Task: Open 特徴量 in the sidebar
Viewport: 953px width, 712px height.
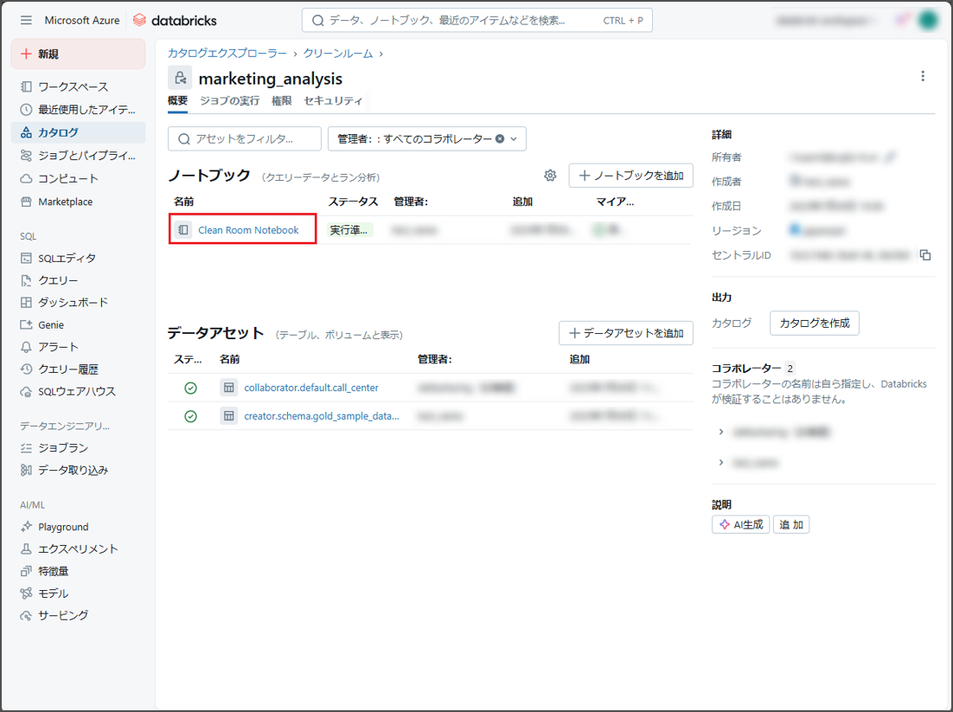Action: point(78,571)
